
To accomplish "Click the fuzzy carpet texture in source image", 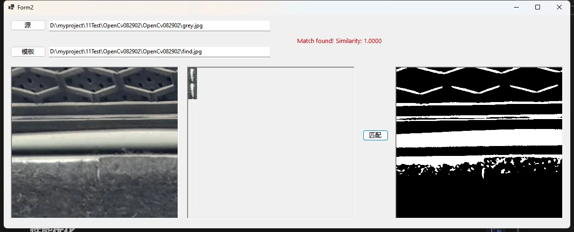I will point(94,189).
